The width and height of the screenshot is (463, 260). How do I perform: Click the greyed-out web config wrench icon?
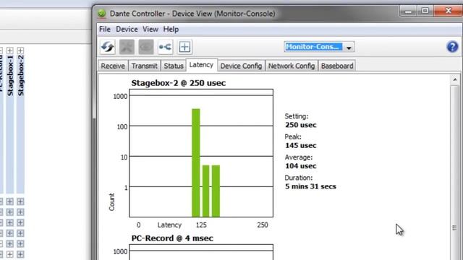click(127, 47)
